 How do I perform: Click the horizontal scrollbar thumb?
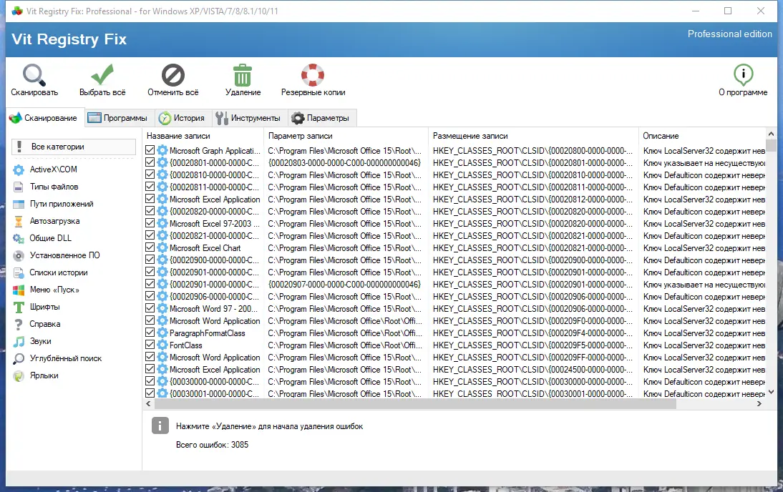coord(414,403)
